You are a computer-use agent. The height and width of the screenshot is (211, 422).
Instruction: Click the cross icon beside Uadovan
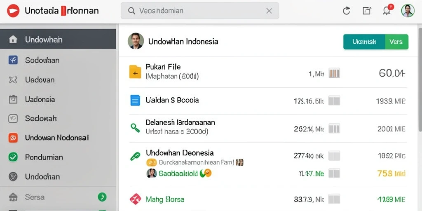(x=13, y=80)
